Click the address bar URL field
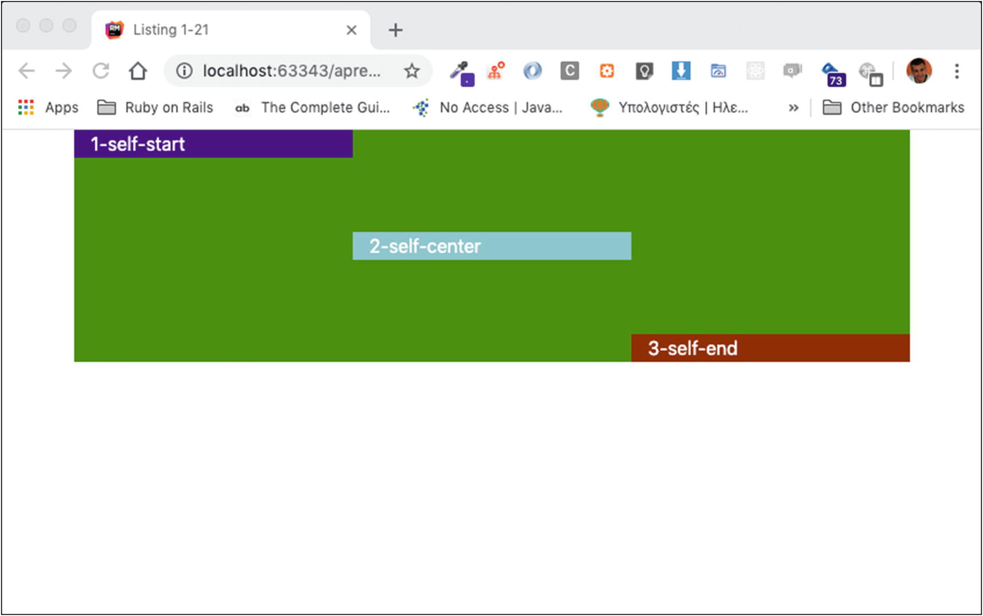 point(291,71)
